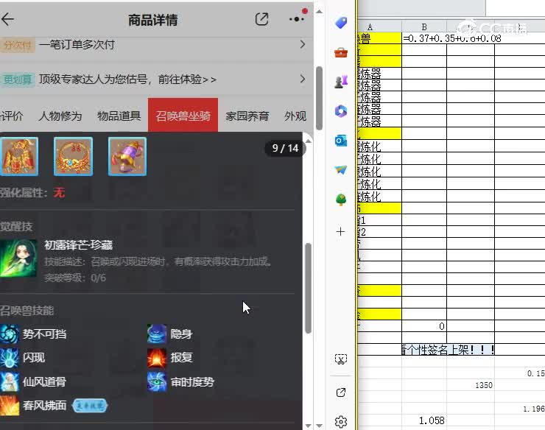545x430 pixels.
Task: Click the inner panel scrollbar thumb
Action: point(308,288)
